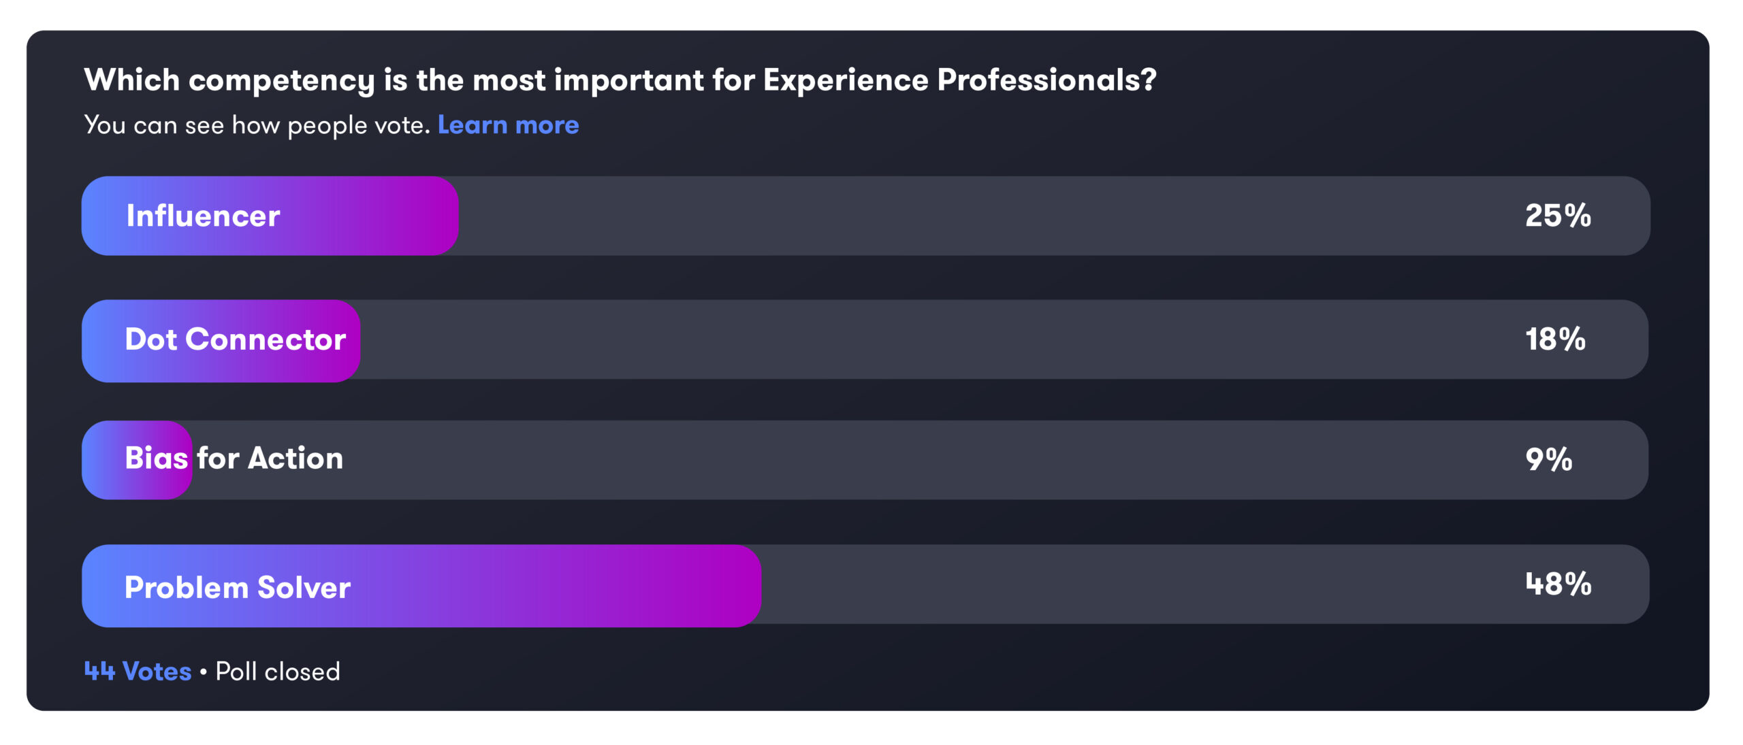
Task: Click the Poll closed status text
Action: (278, 672)
